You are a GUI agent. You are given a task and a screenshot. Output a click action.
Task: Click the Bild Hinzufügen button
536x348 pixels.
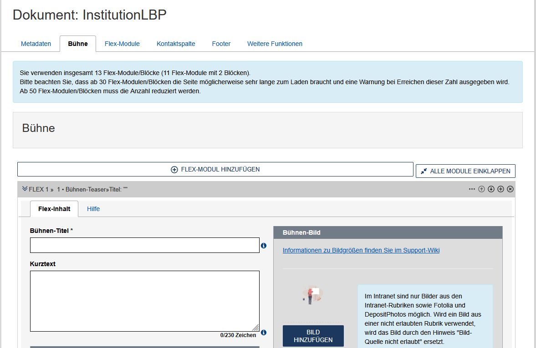coord(313,336)
